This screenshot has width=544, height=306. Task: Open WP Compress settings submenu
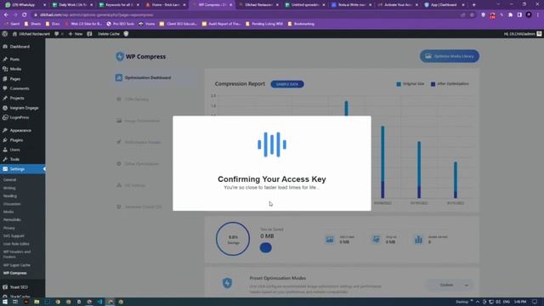pos(15,273)
